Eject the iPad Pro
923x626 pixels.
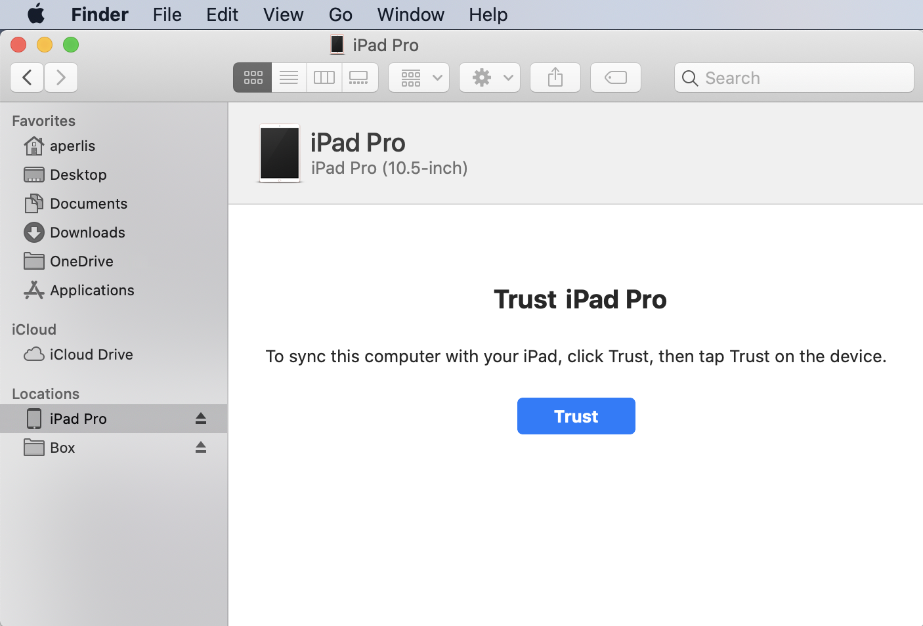[x=201, y=419]
